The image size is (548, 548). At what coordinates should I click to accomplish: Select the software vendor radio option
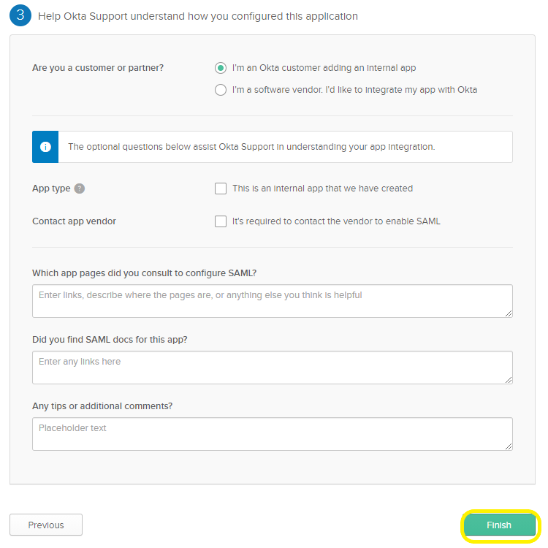(221, 91)
